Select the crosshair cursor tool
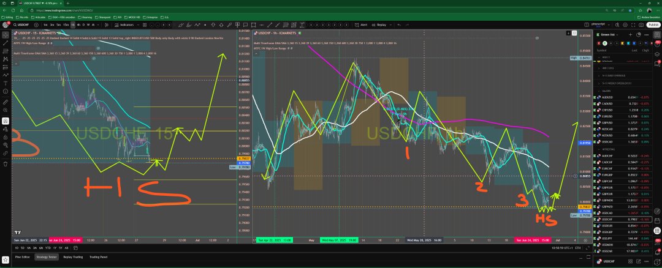 (x=6, y=35)
